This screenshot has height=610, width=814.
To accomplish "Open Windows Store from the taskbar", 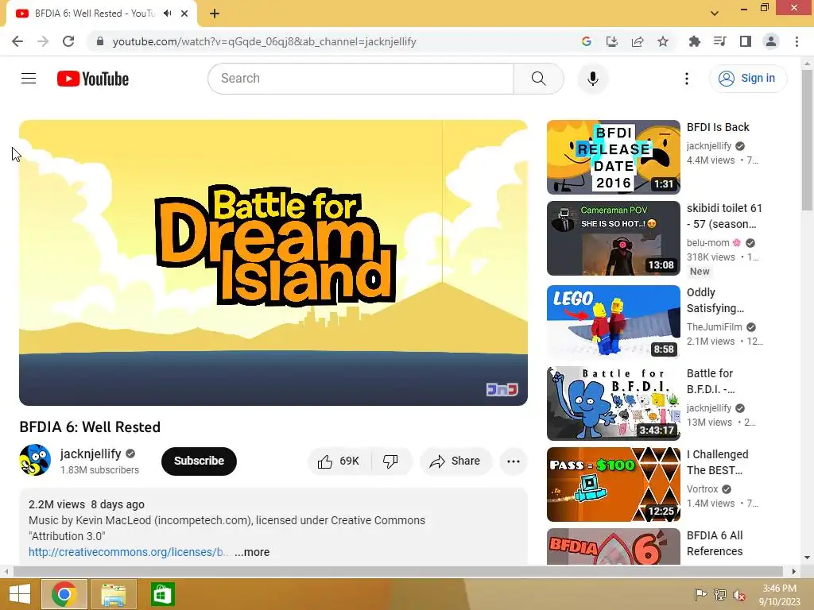I will pyautogui.click(x=162, y=594).
